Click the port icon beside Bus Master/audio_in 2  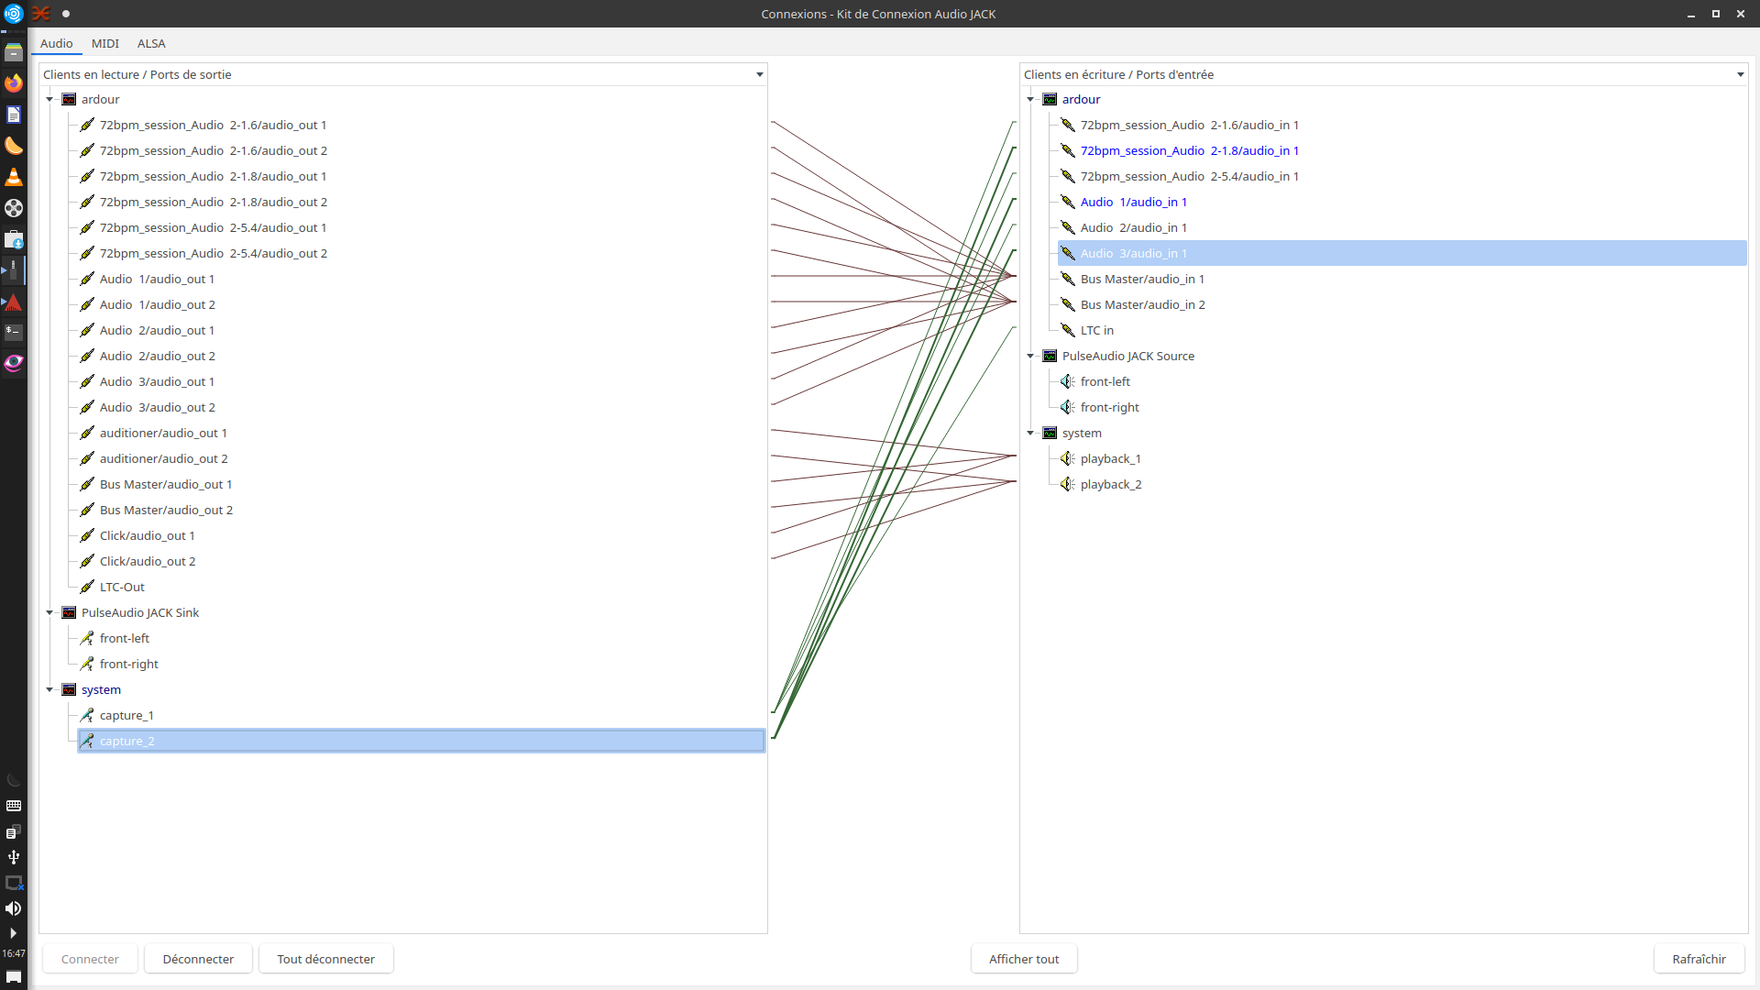point(1068,304)
